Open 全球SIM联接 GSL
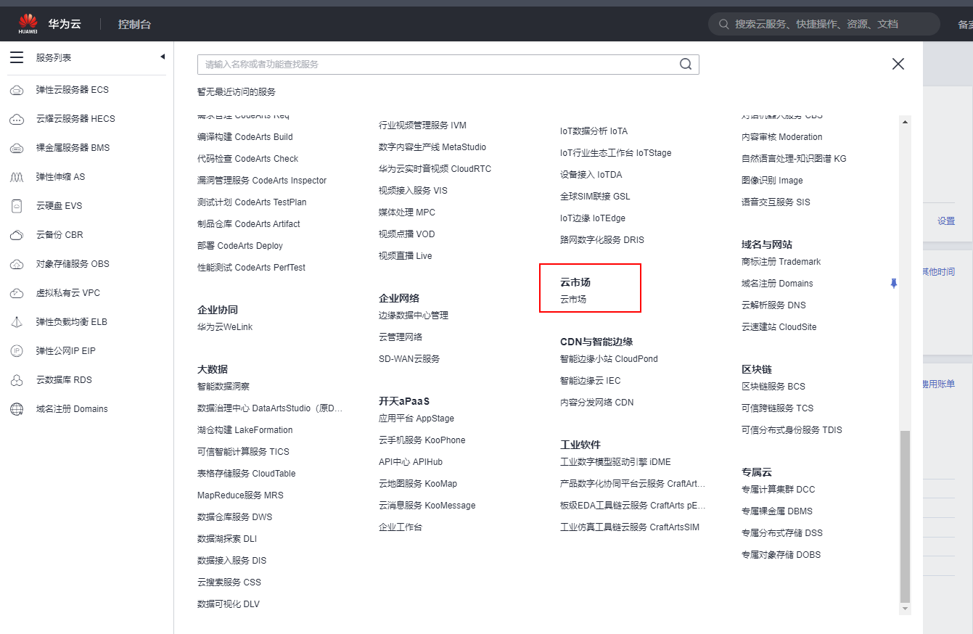The height and width of the screenshot is (634, 973). 596,197
